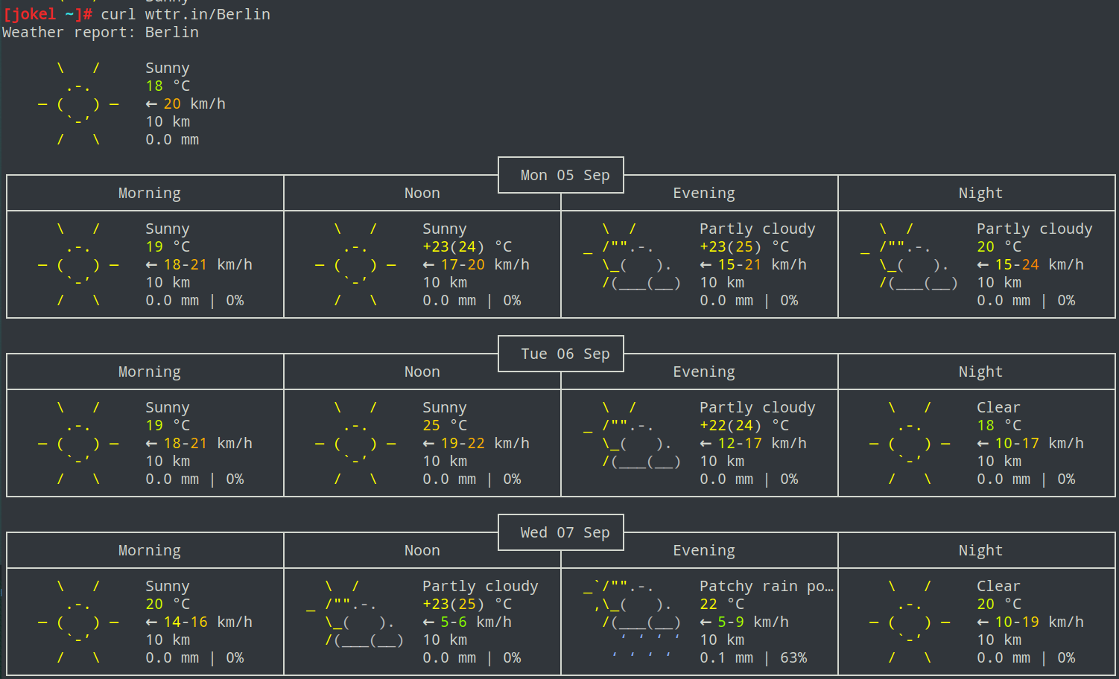Viewport: 1119px width, 679px height.
Task: Click Tuesday noon's 25 °C temperature
Action: [445, 425]
